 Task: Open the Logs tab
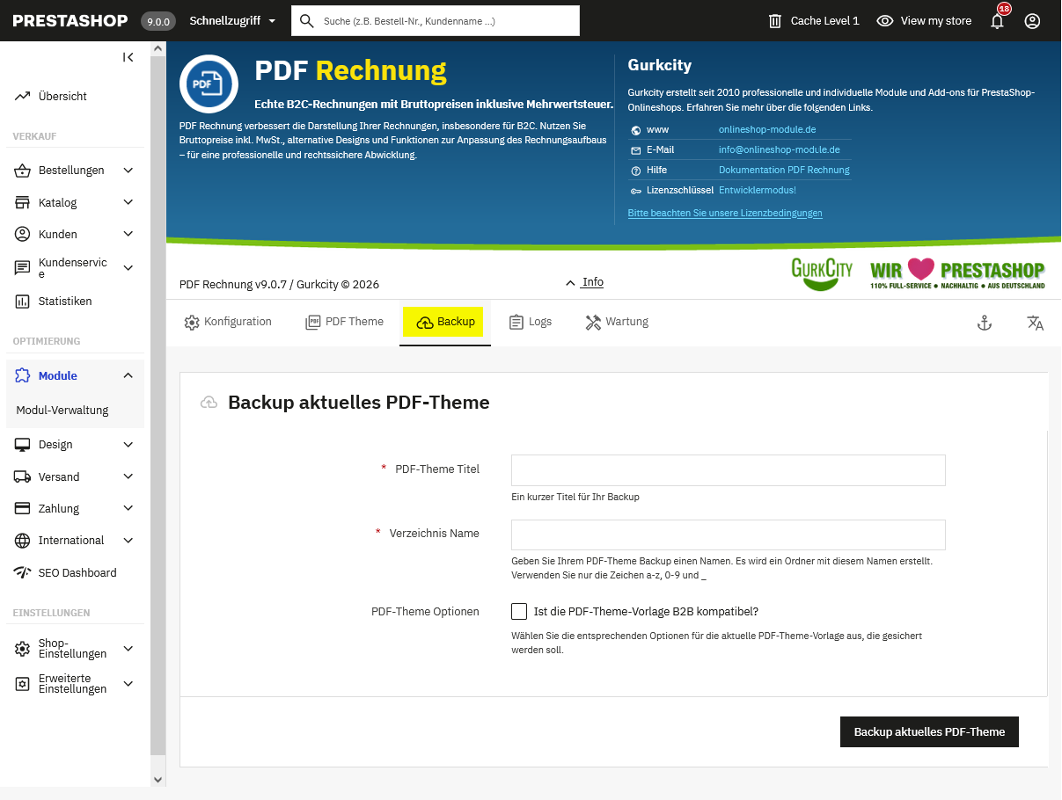[531, 322]
